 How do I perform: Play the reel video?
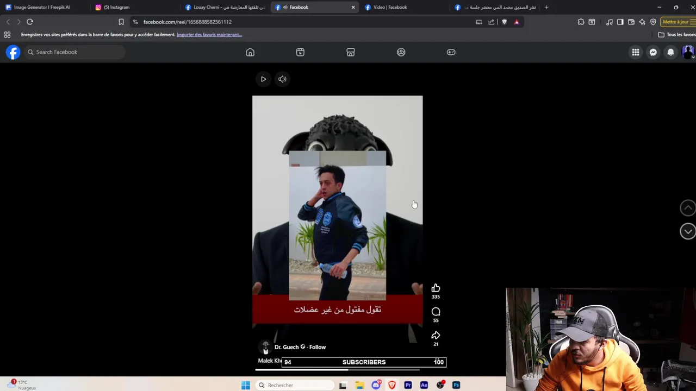pos(263,79)
